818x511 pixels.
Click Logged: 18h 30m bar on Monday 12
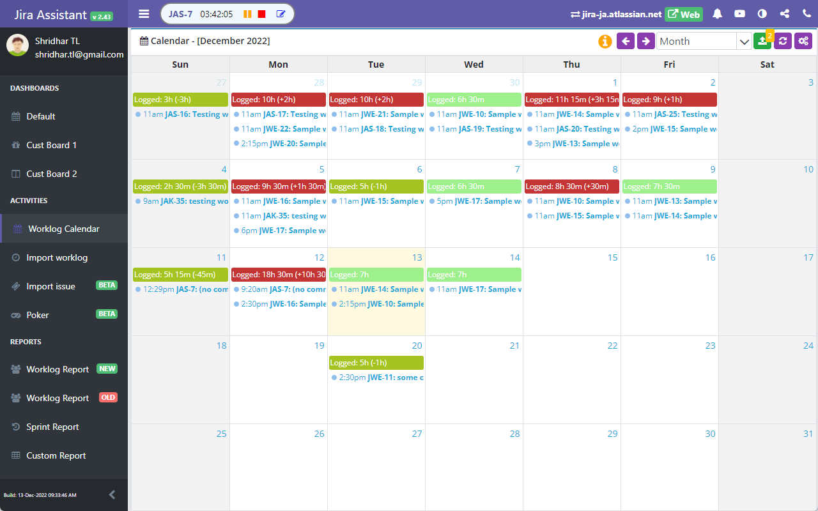tap(279, 275)
